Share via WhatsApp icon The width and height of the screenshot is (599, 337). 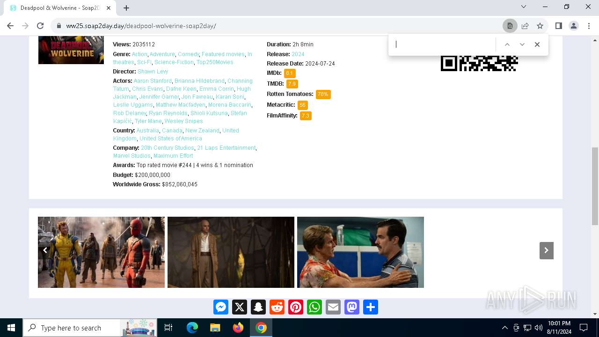tap(314, 307)
